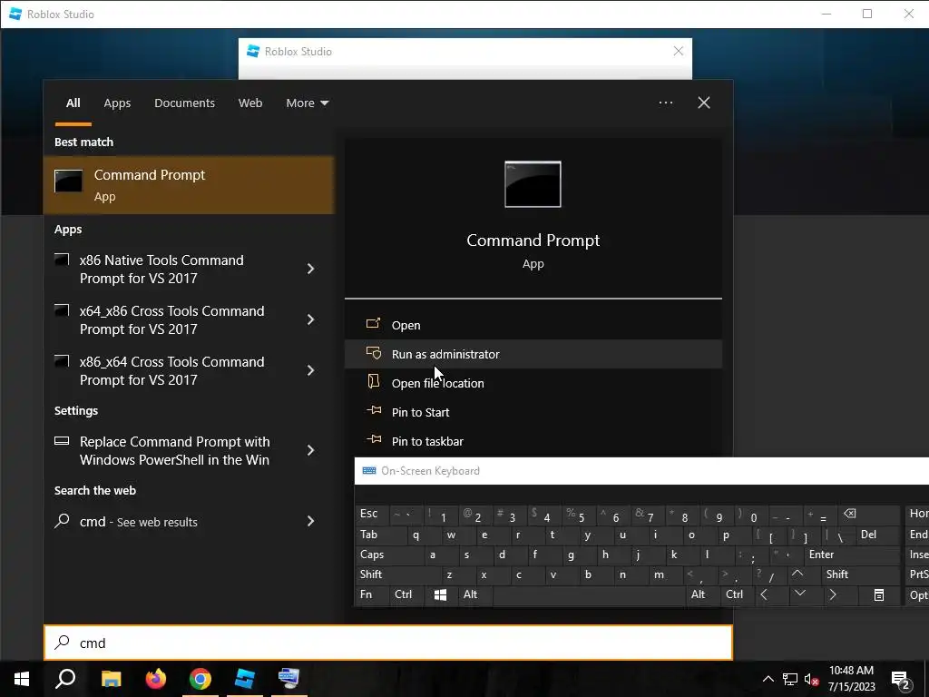Choose Pin to taskbar
Screen dimensions: 929x697
pyautogui.click(x=533, y=441)
